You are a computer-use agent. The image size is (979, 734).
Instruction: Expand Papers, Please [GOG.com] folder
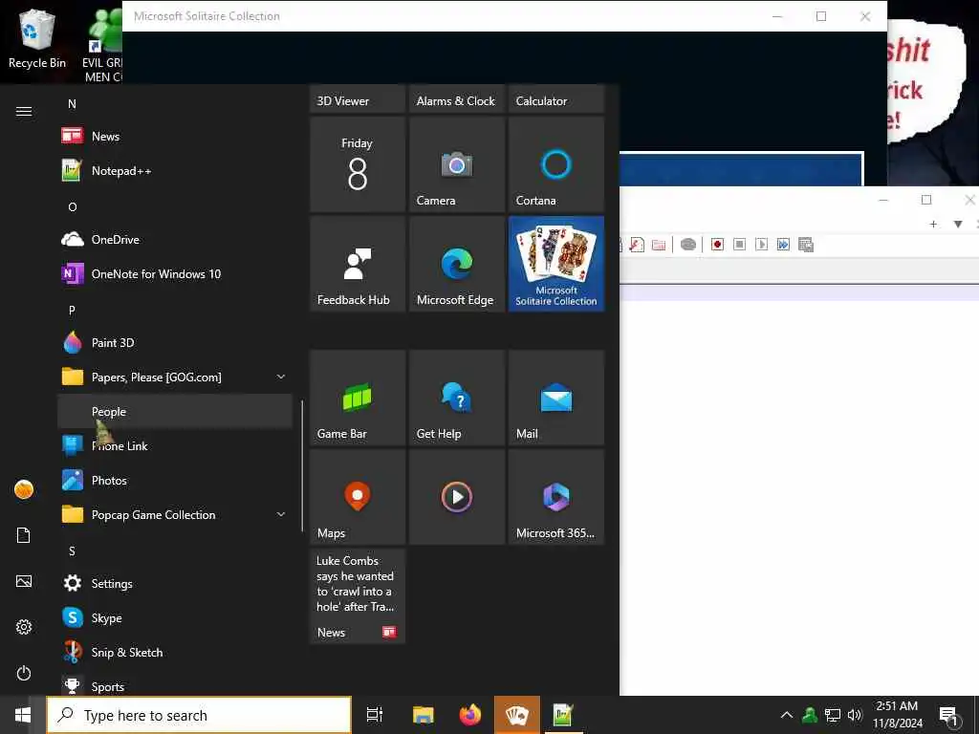pos(174,377)
